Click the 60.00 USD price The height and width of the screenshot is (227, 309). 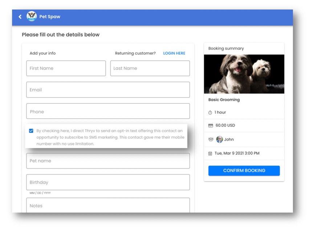225,125
